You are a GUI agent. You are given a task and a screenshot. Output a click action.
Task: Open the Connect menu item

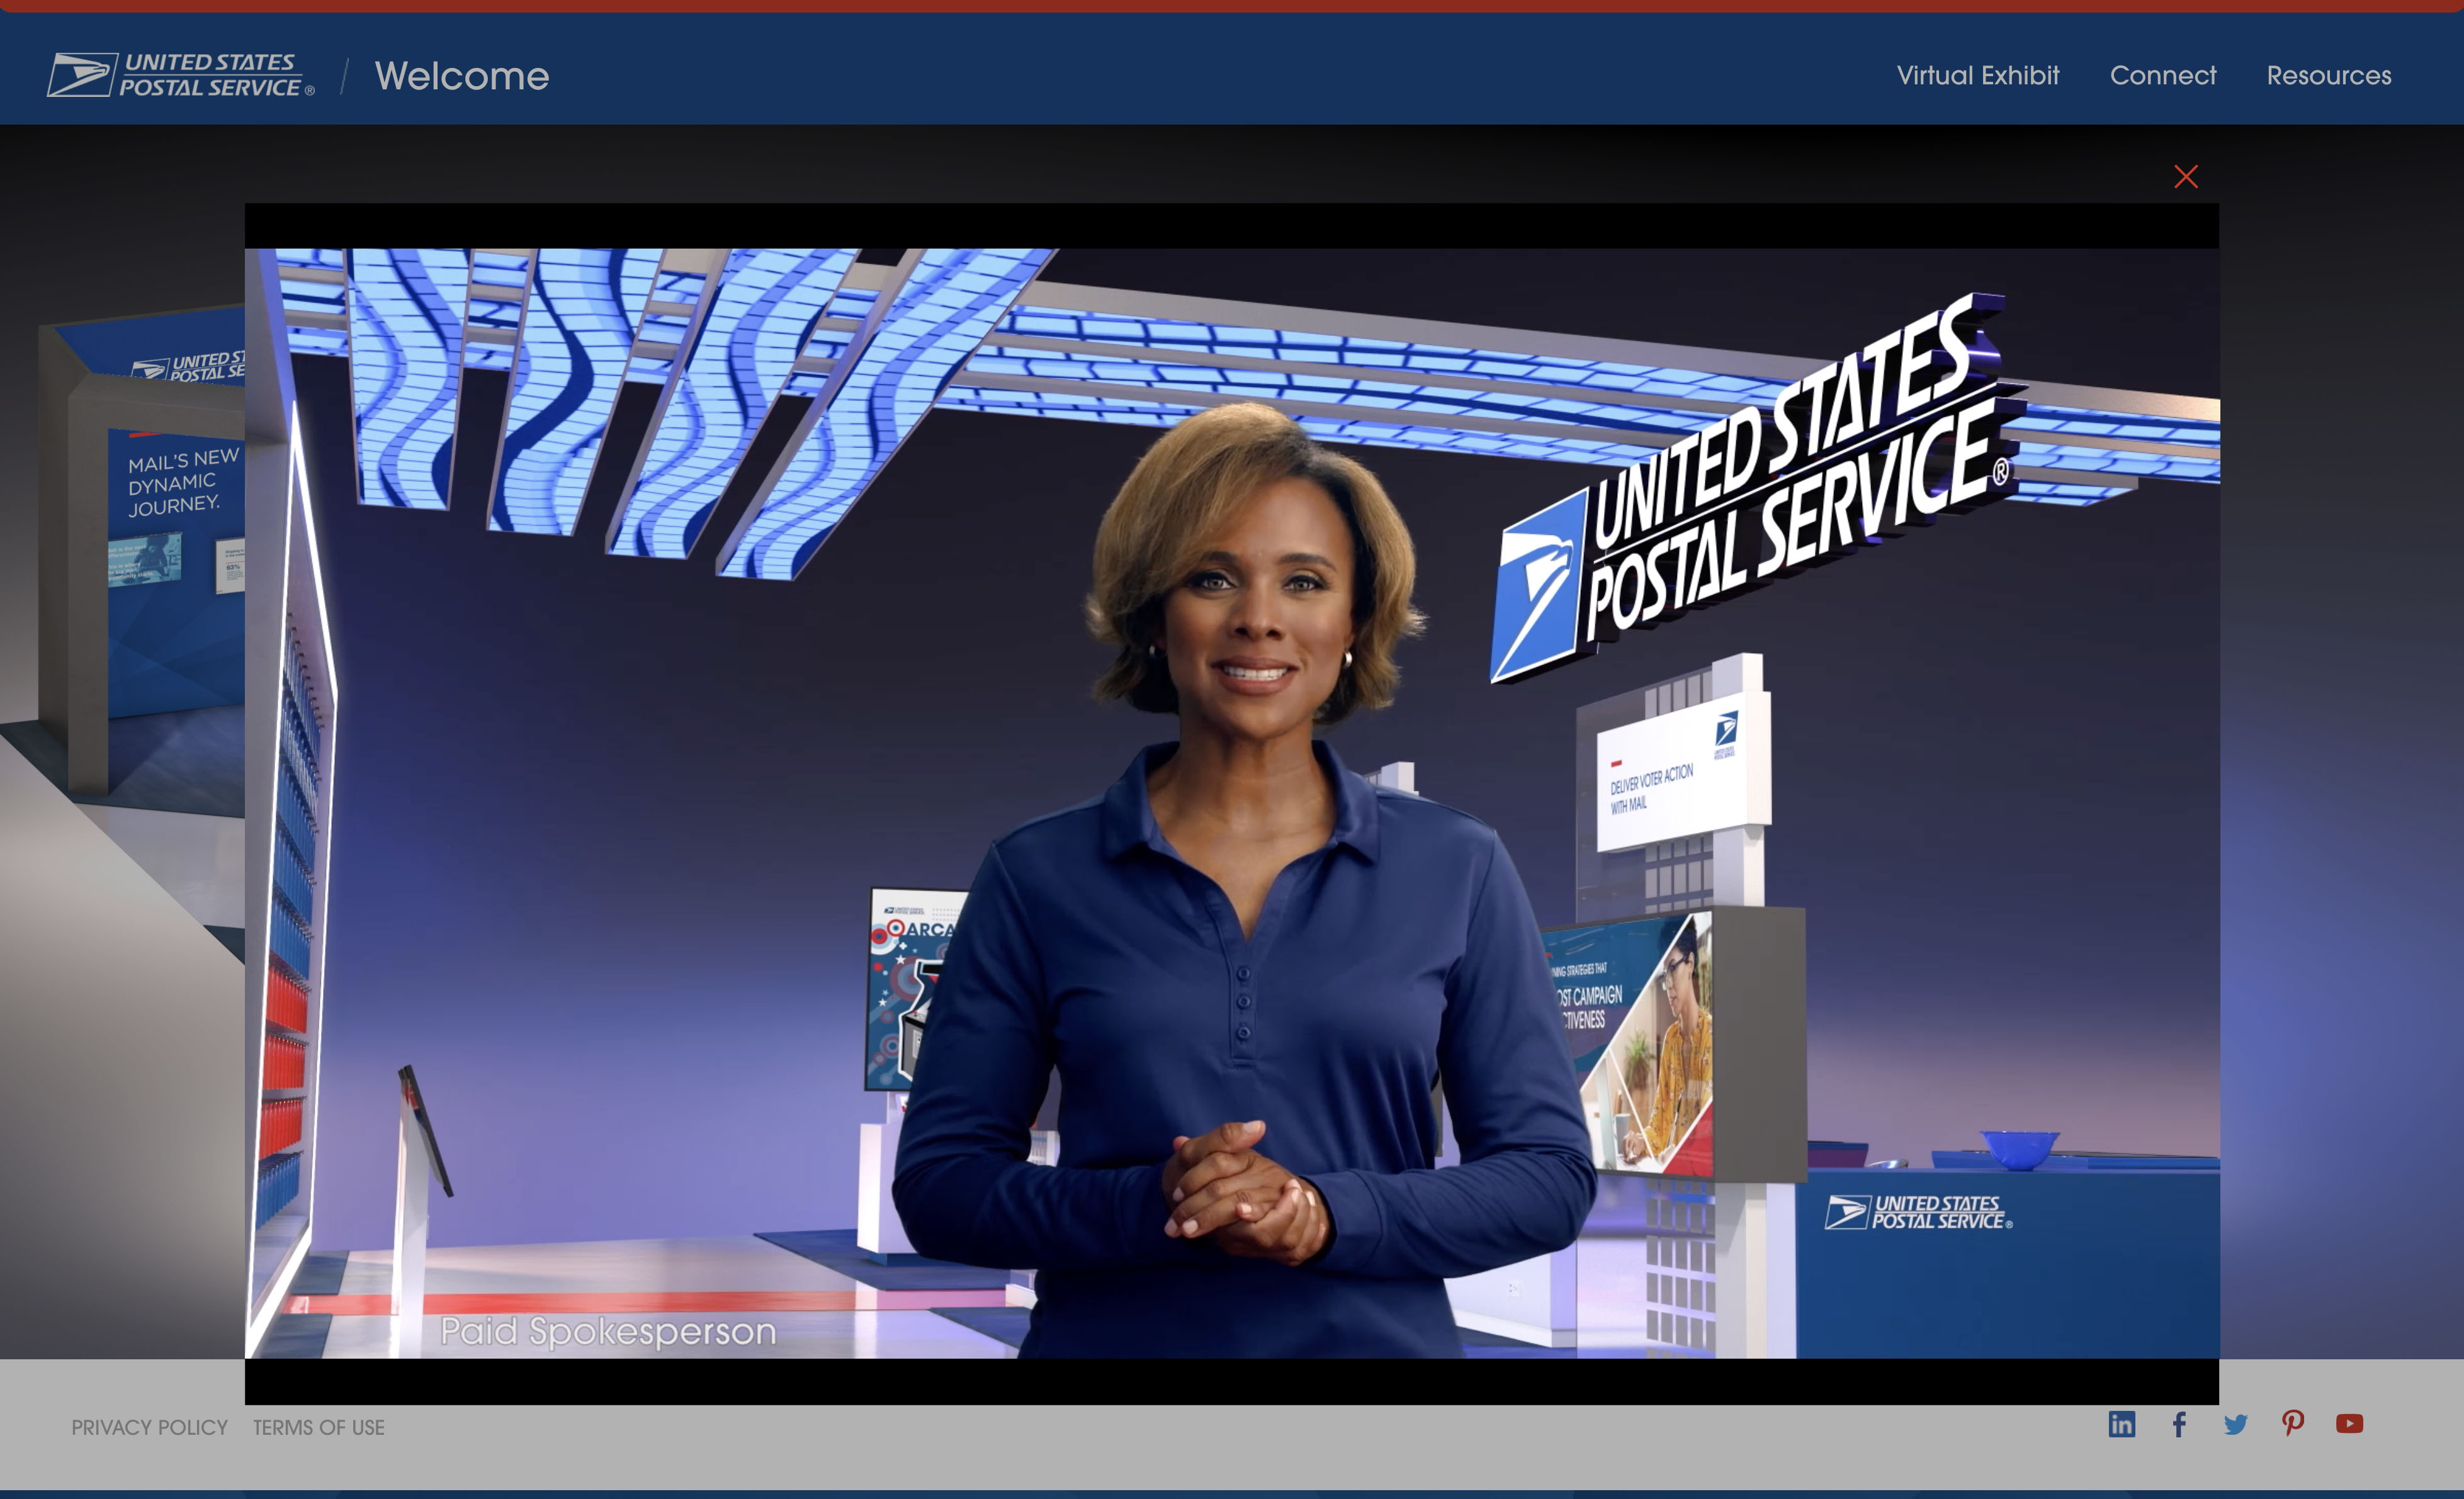pyautogui.click(x=2162, y=76)
